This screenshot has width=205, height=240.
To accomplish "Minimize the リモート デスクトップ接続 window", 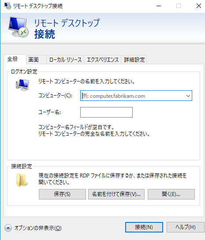I will point(159,6).
